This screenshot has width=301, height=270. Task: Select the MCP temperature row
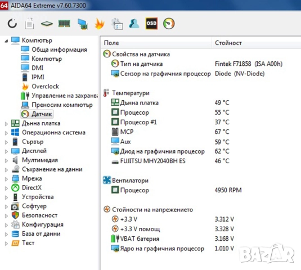click(170, 132)
